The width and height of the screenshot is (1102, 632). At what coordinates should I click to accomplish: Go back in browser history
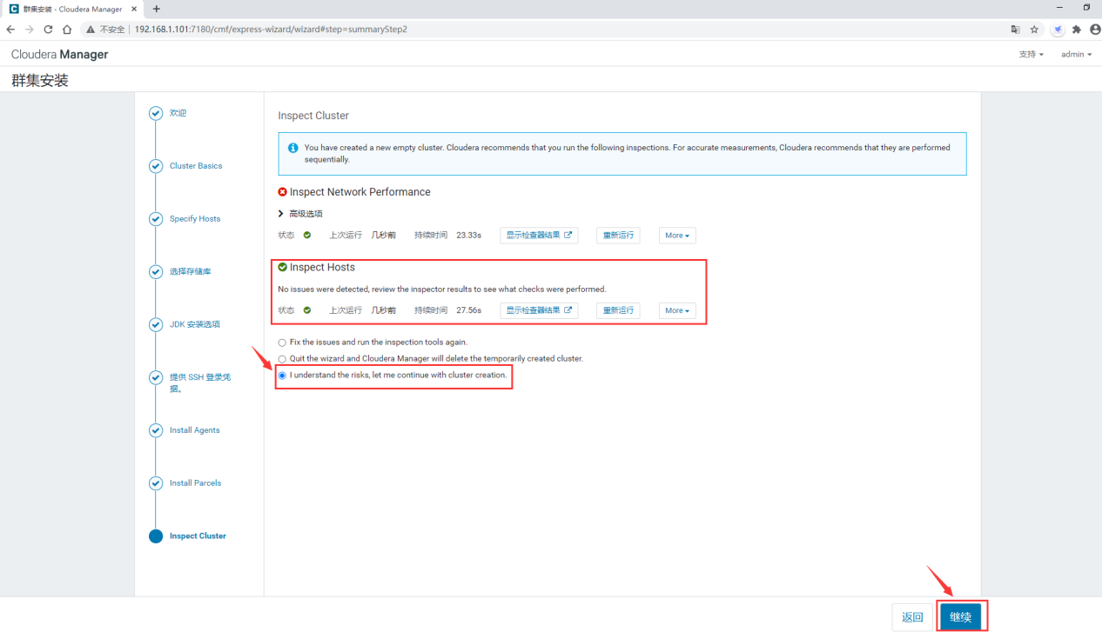10,29
